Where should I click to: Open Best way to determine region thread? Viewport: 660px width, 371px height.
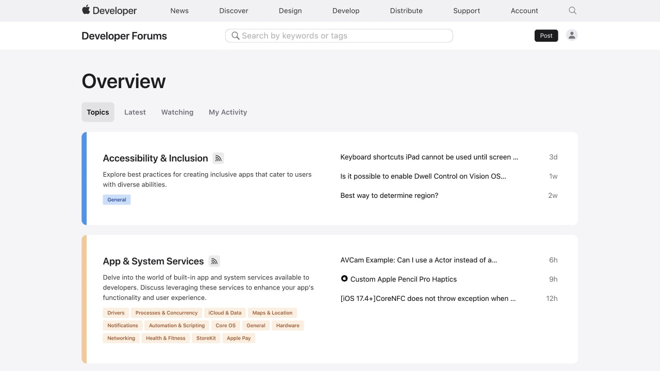tap(389, 195)
